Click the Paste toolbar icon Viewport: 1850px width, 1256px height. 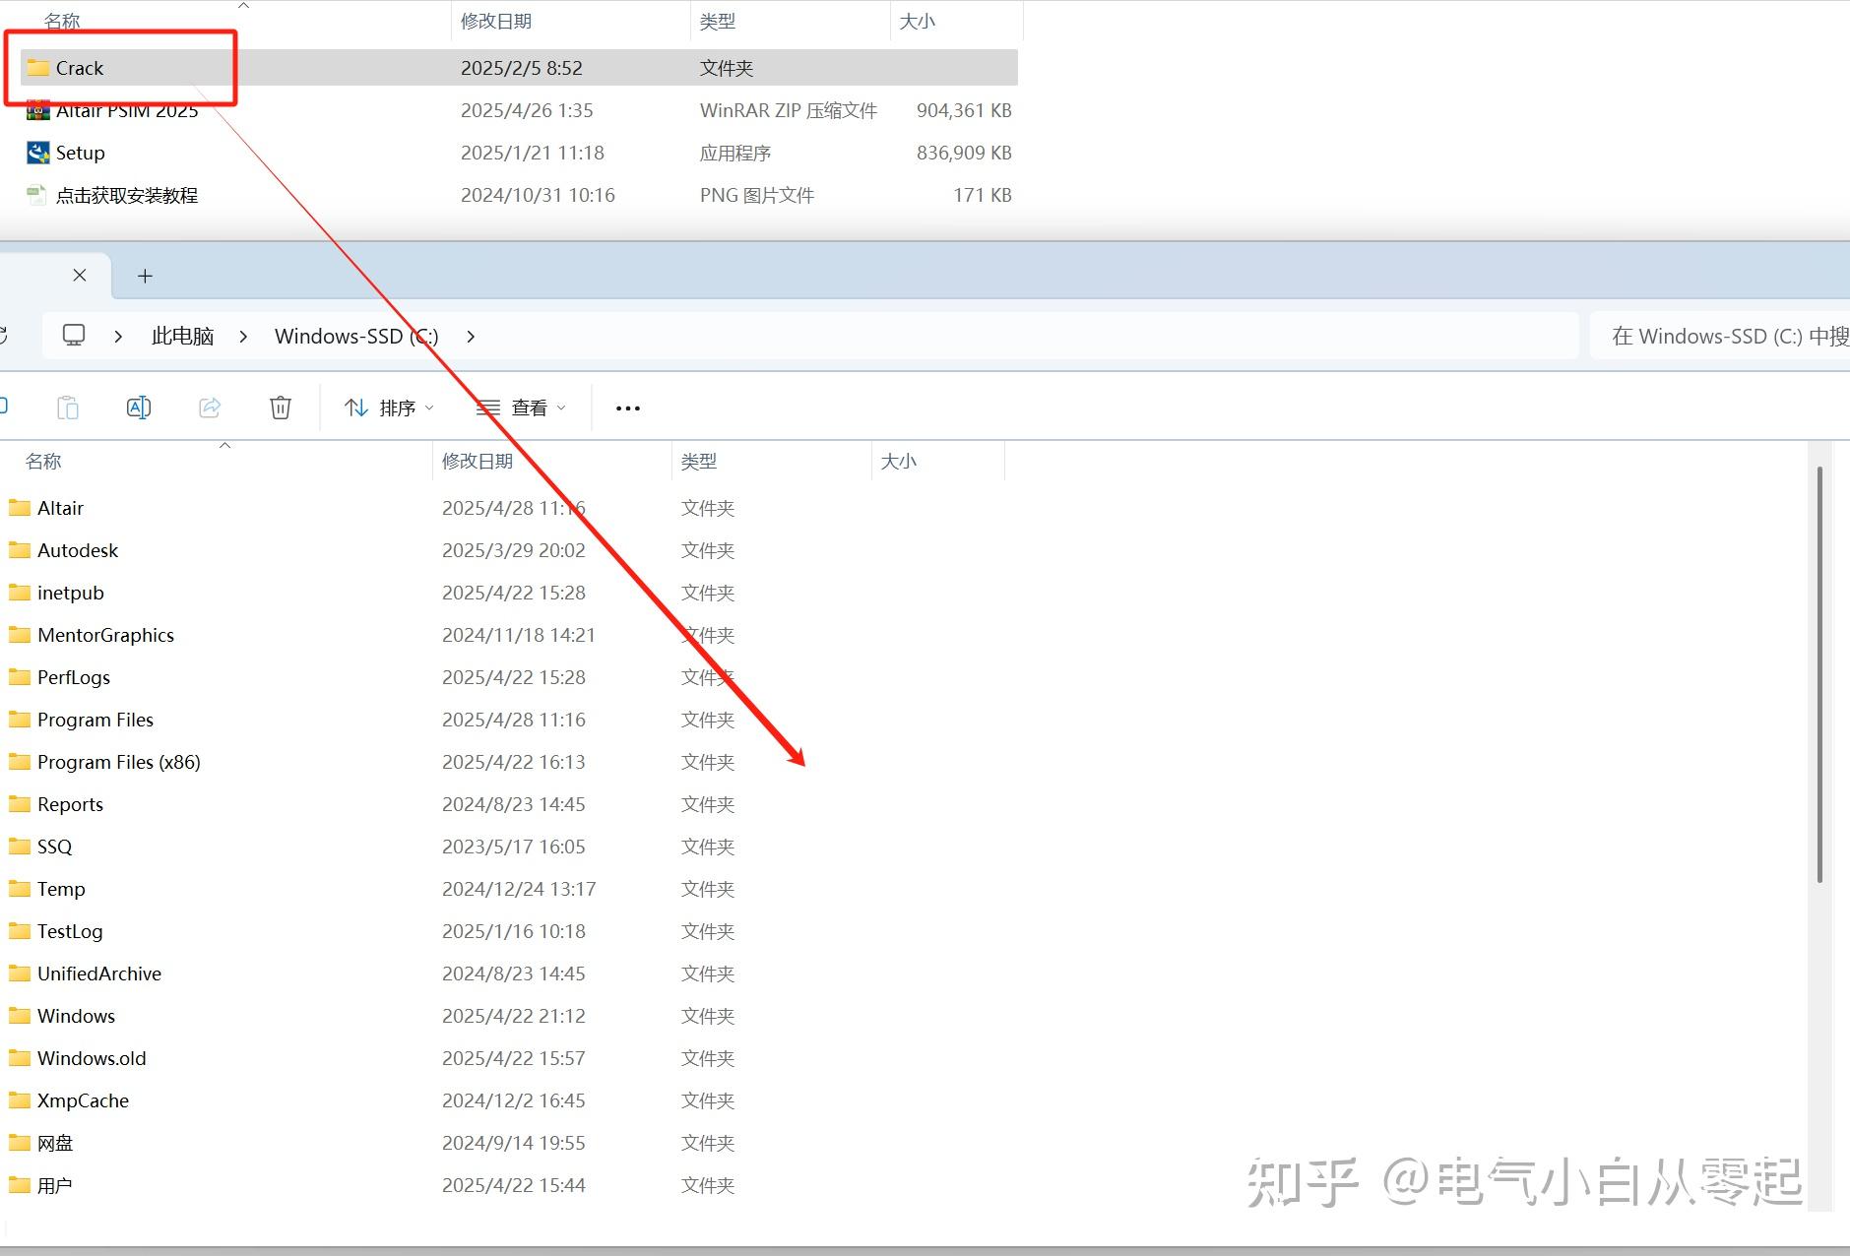[x=67, y=407]
